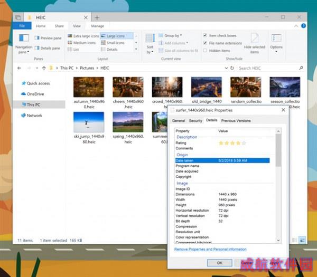Open the File ribbon tab
The height and width of the screenshot is (277, 317).
coord(22,26)
